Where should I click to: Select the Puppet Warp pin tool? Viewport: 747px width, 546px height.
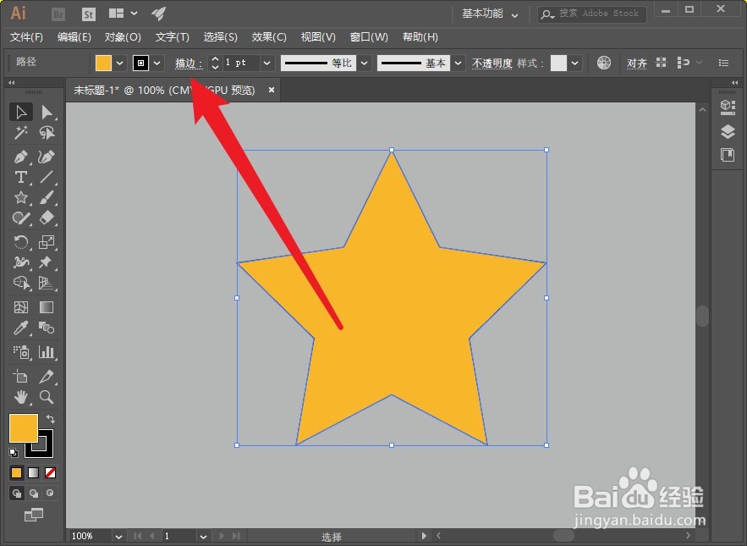[47, 262]
